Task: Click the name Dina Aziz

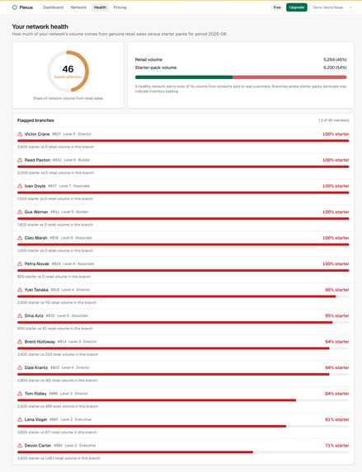Action: [34, 315]
